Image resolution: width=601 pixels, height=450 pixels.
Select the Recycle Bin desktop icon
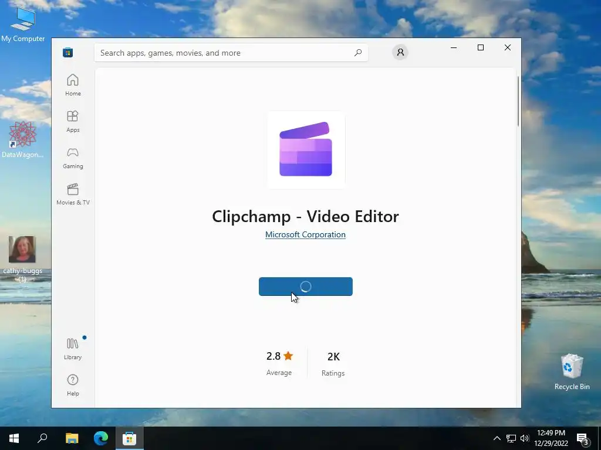pyautogui.click(x=572, y=372)
